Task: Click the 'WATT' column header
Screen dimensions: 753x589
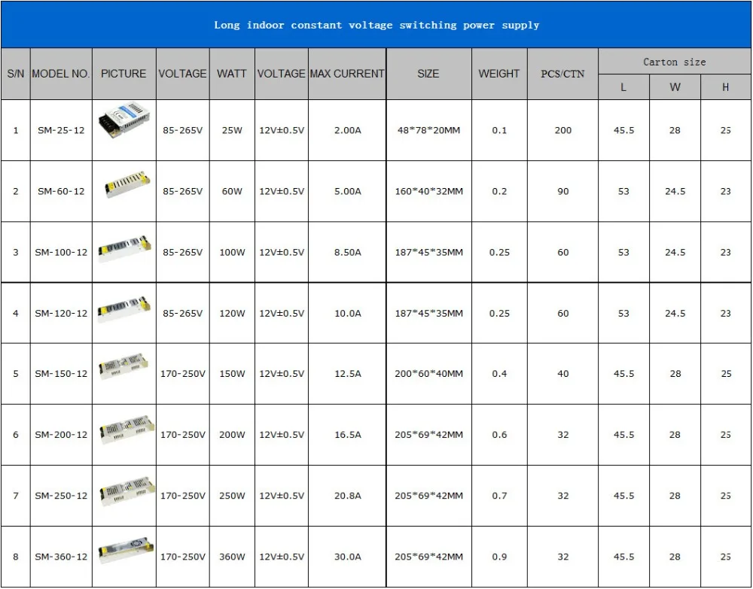Action: coord(232,74)
